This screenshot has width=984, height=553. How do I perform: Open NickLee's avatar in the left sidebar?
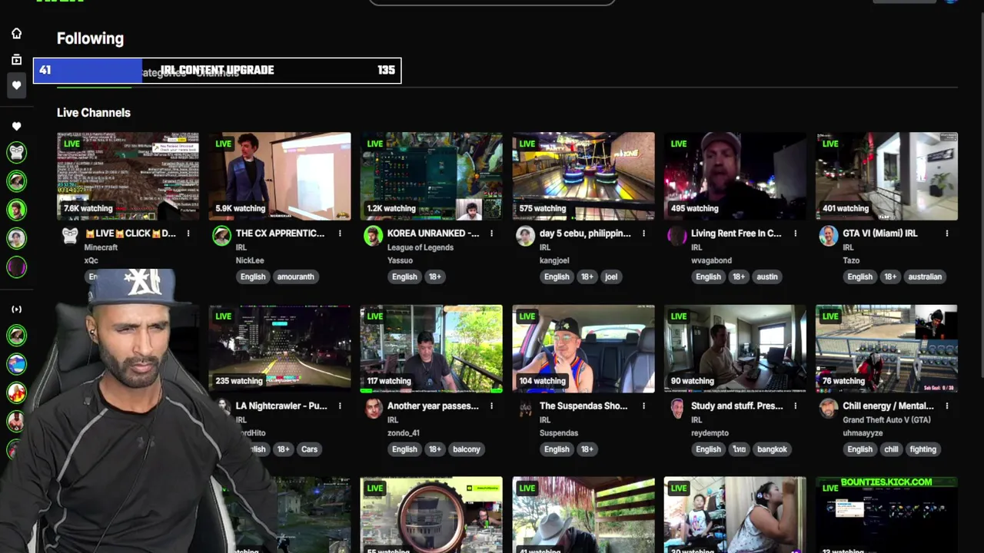[16, 180]
